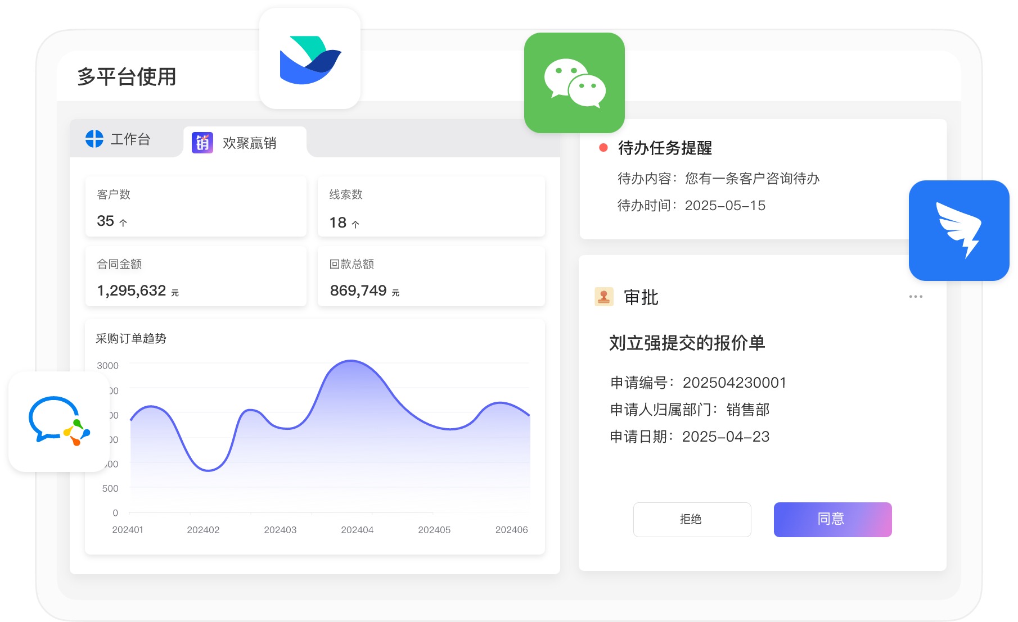
Task: Click 申请人归属部门:销售部 line
Action: [690, 410]
